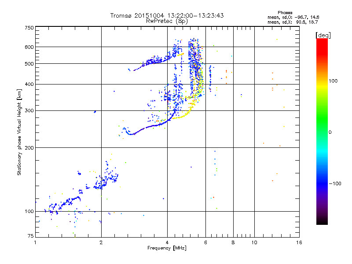
Task: Click the x-axis tick label "1"
Action: tap(35, 242)
